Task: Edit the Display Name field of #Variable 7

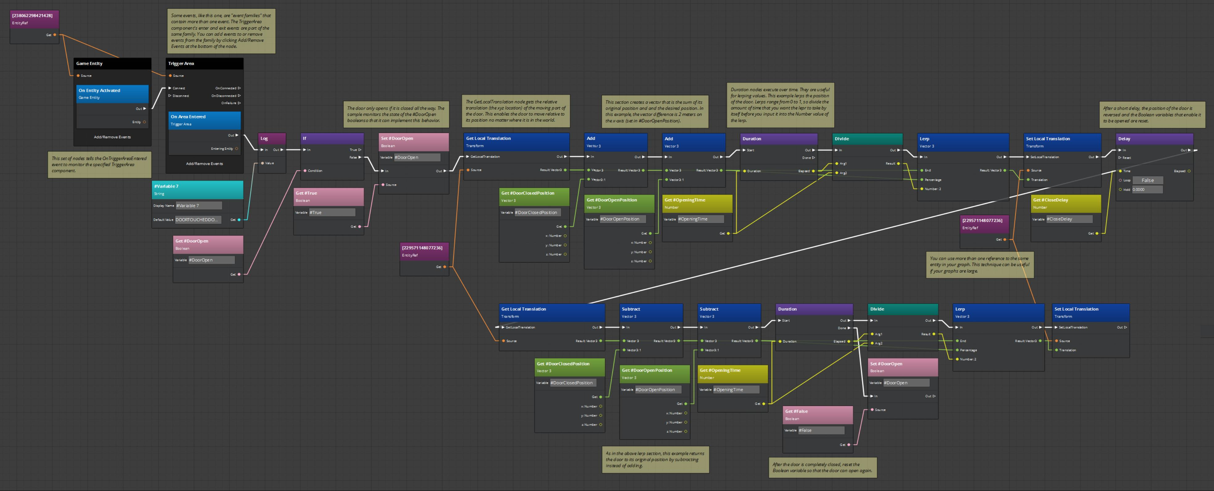Action: (199, 206)
